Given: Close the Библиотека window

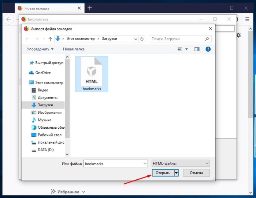Looking at the screenshot, I should 229,19.
